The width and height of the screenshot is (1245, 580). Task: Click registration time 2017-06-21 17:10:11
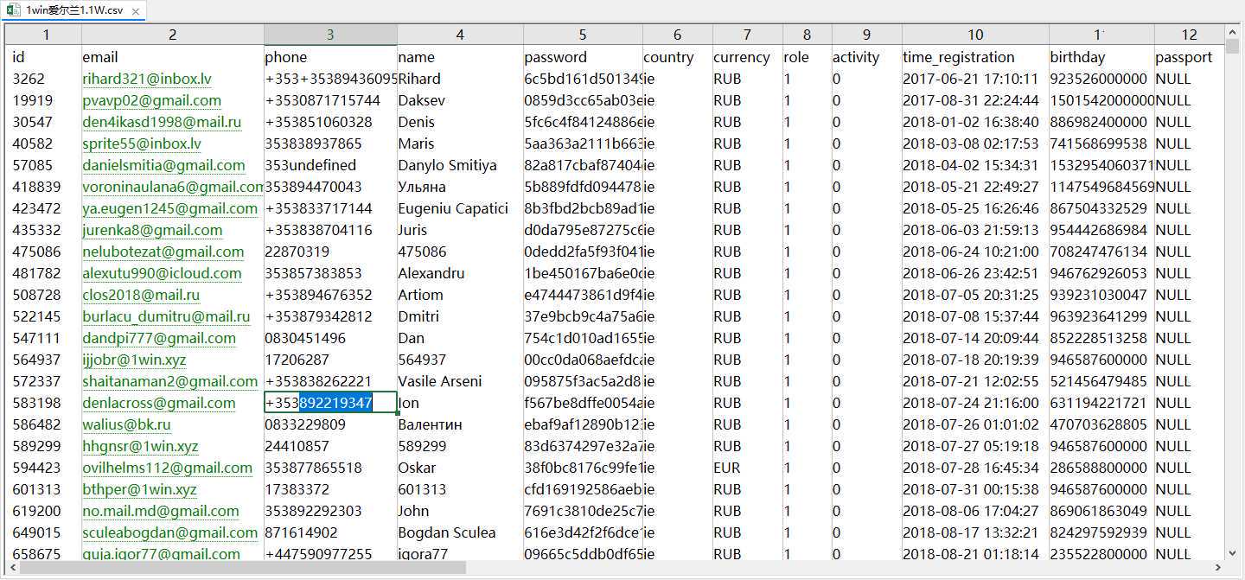[x=975, y=79]
